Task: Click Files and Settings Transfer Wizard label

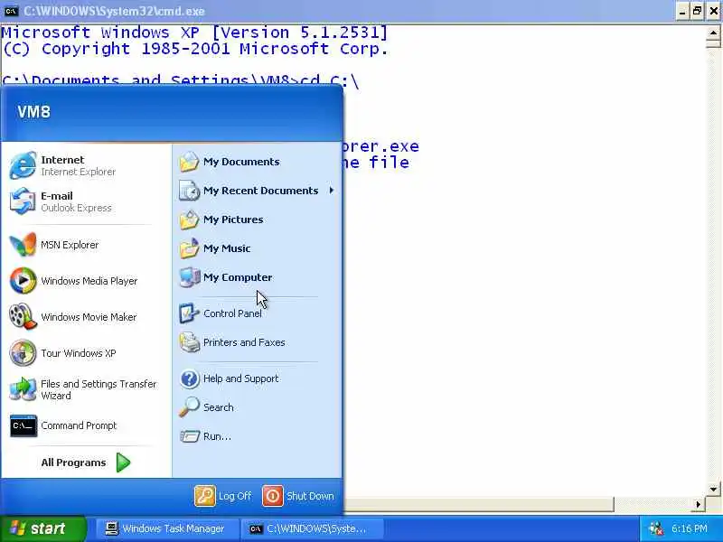Action: [x=99, y=390]
